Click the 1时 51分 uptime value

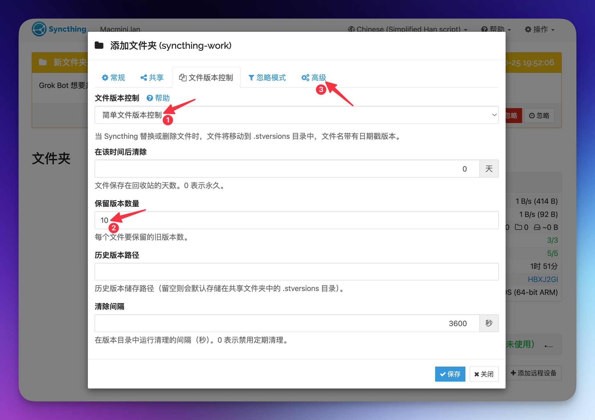tap(544, 266)
